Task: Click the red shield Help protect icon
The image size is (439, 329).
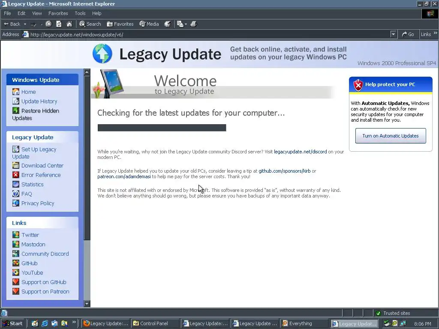Action: point(358,85)
